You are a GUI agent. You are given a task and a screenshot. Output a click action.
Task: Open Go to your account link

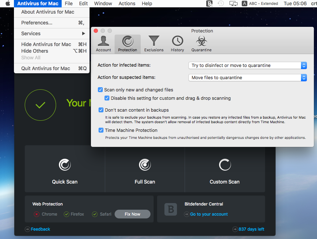tap(209, 214)
